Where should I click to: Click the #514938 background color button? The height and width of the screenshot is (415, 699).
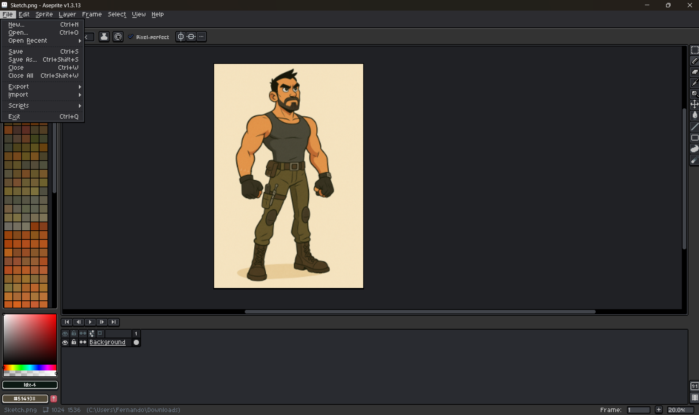coord(25,399)
